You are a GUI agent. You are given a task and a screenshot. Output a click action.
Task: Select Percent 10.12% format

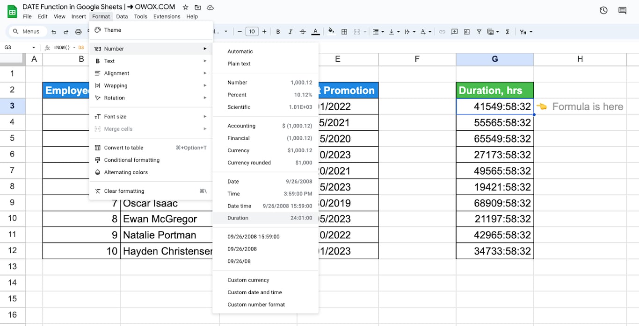point(266,95)
